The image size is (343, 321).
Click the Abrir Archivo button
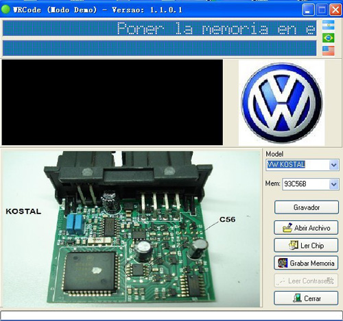[x=306, y=227]
